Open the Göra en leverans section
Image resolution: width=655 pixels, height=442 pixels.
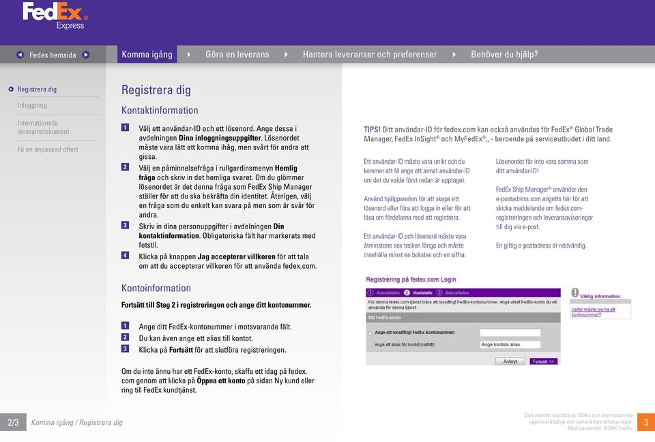pos(237,55)
